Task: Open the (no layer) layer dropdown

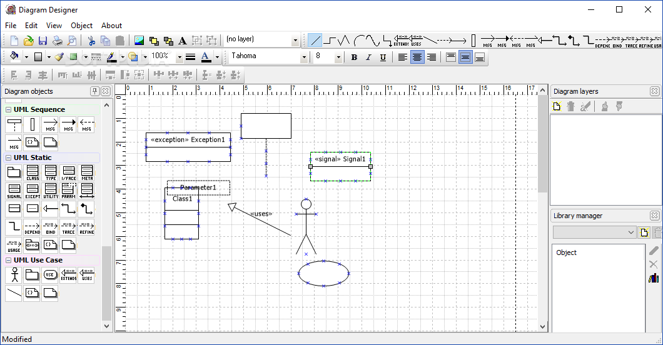Action: click(x=295, y=41)
